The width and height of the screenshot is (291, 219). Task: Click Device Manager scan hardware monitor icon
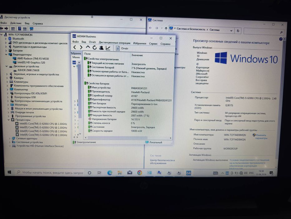point(32,29)
